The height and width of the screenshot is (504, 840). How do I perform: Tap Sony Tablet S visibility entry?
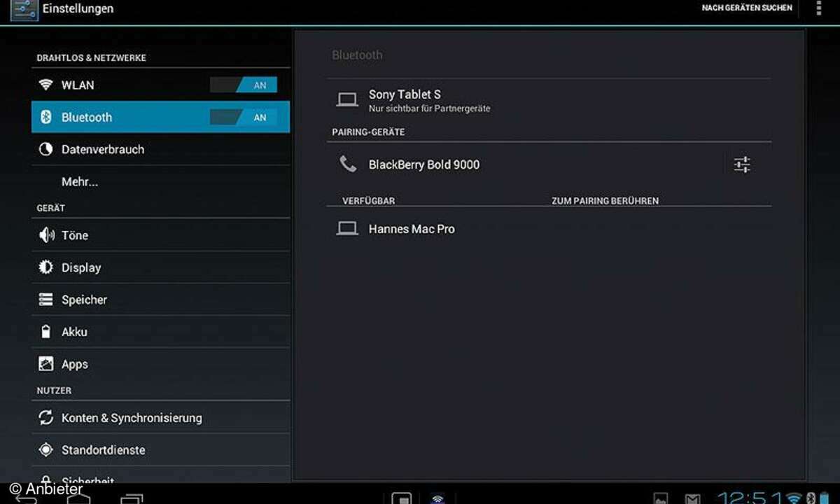click(549, 100)
